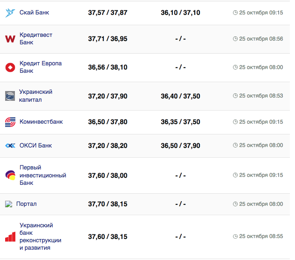Click Скай Банк rate 37,57 / 37,87
Screen dimensions: 295x260
[108, 13]
